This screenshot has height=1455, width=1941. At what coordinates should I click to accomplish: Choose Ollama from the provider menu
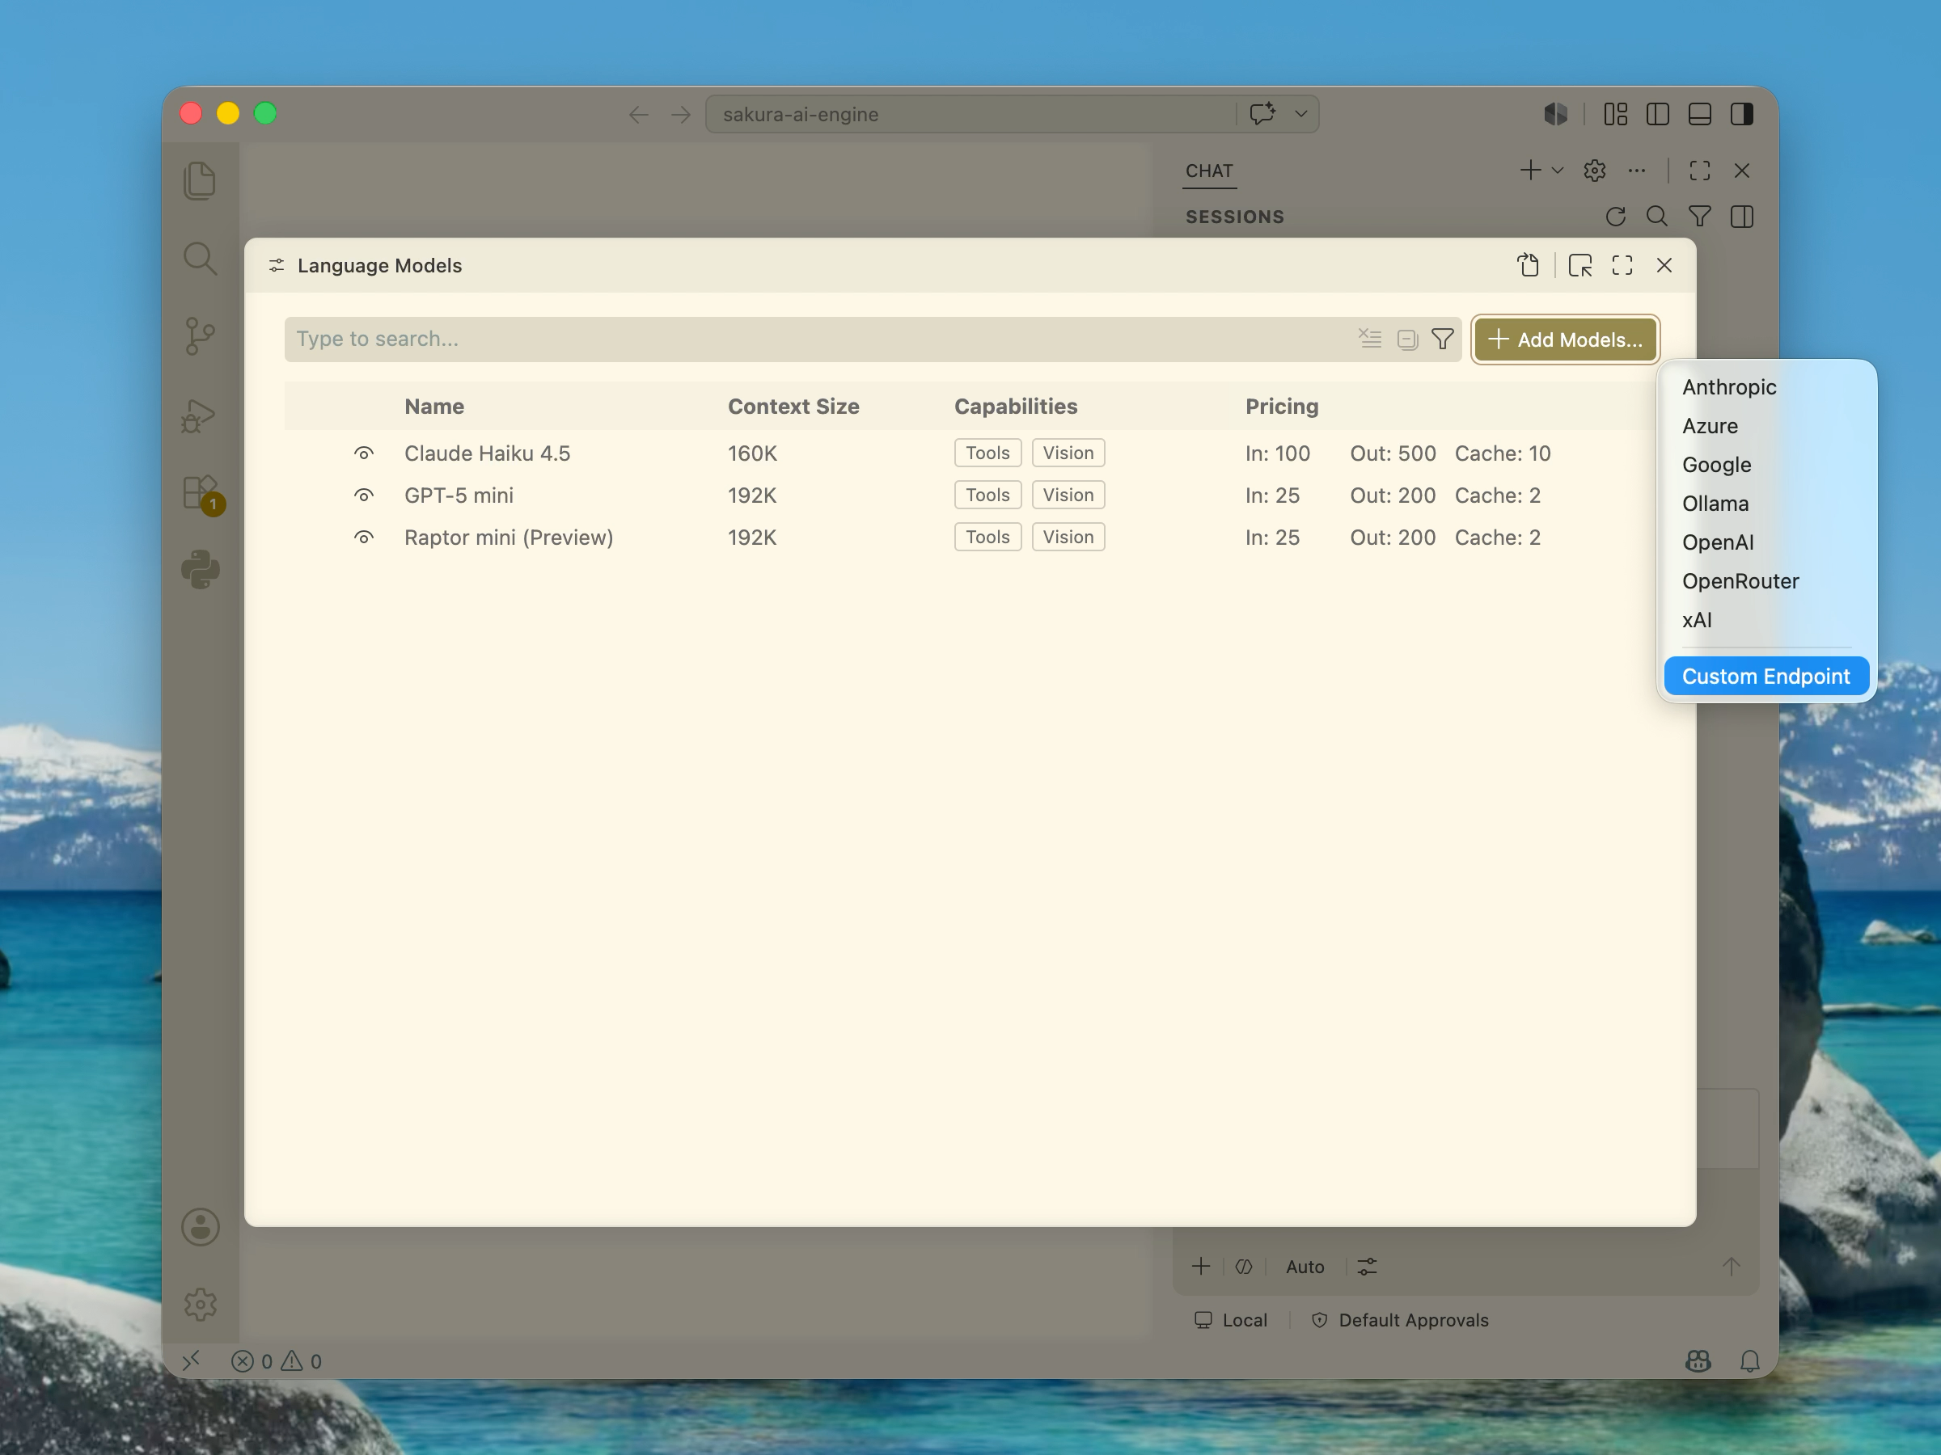tap(1766, 504)
